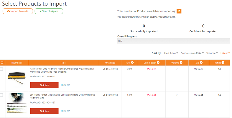Click help icon beside Paid header
The width and height of the screenshot is (232, 118).
[x=203, y=63]
